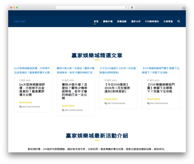This screenshot has width=194, height=164.
Task: Click Read More on FOF拳願娛樂格鬥賽 card
Action: tap(153, 99)
